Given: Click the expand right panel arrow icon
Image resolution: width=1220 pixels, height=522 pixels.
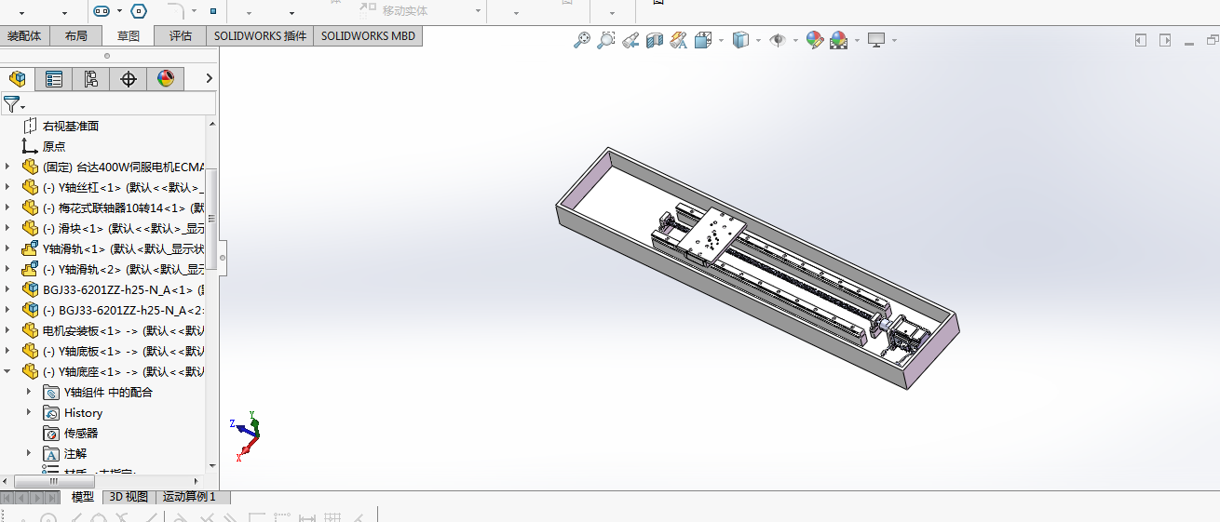Looking at the screenshot, I should point(1165,40).
